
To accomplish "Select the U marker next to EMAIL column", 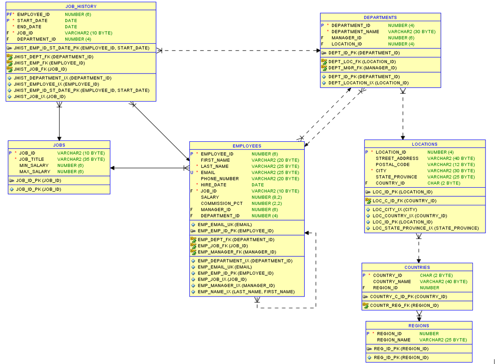I will [191, 172].
